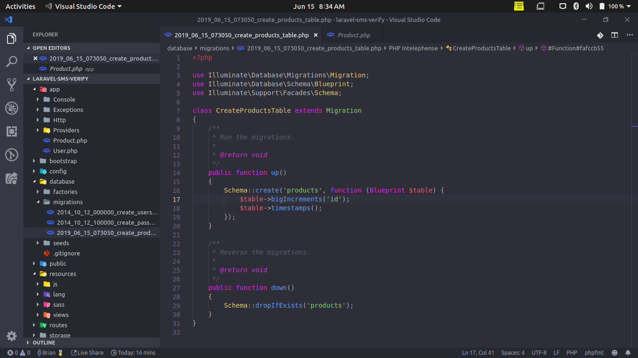This screenshot has height=358, width=638.
Task: Go to line via Ln 17, Col 41
Action: 478,353
